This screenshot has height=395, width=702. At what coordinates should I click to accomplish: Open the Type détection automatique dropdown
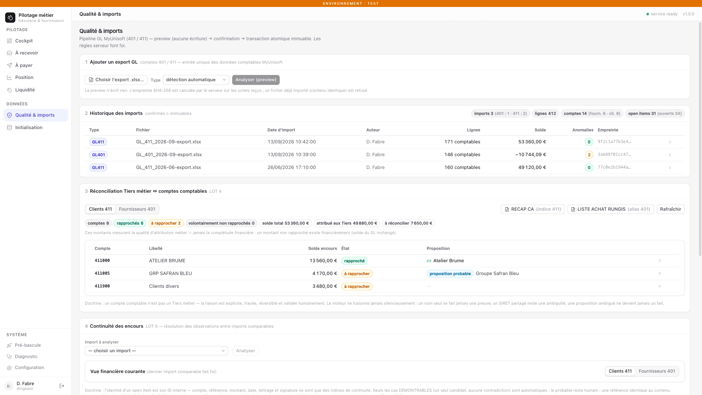[x=196, y=80]
